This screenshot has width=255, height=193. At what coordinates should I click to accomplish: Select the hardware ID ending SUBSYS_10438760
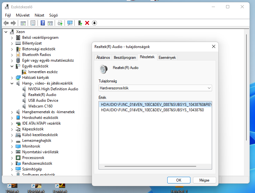click(152, 110)
